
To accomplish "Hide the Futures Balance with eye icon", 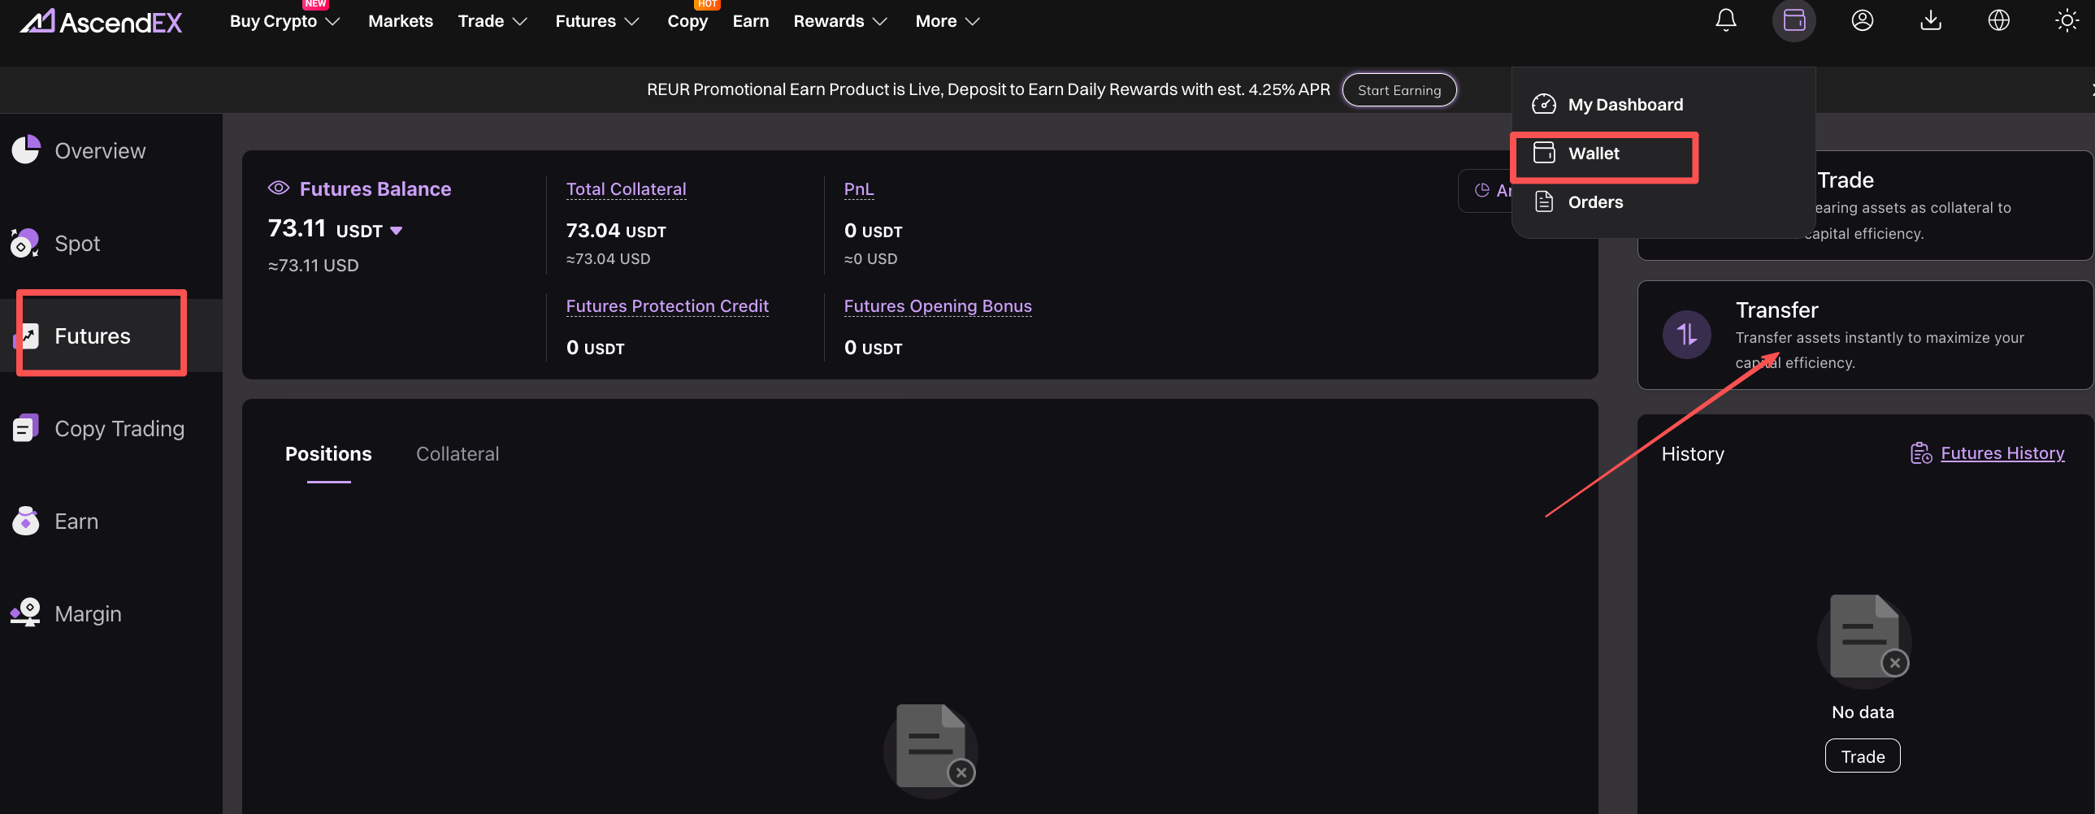I will click(x=278, y=188).
